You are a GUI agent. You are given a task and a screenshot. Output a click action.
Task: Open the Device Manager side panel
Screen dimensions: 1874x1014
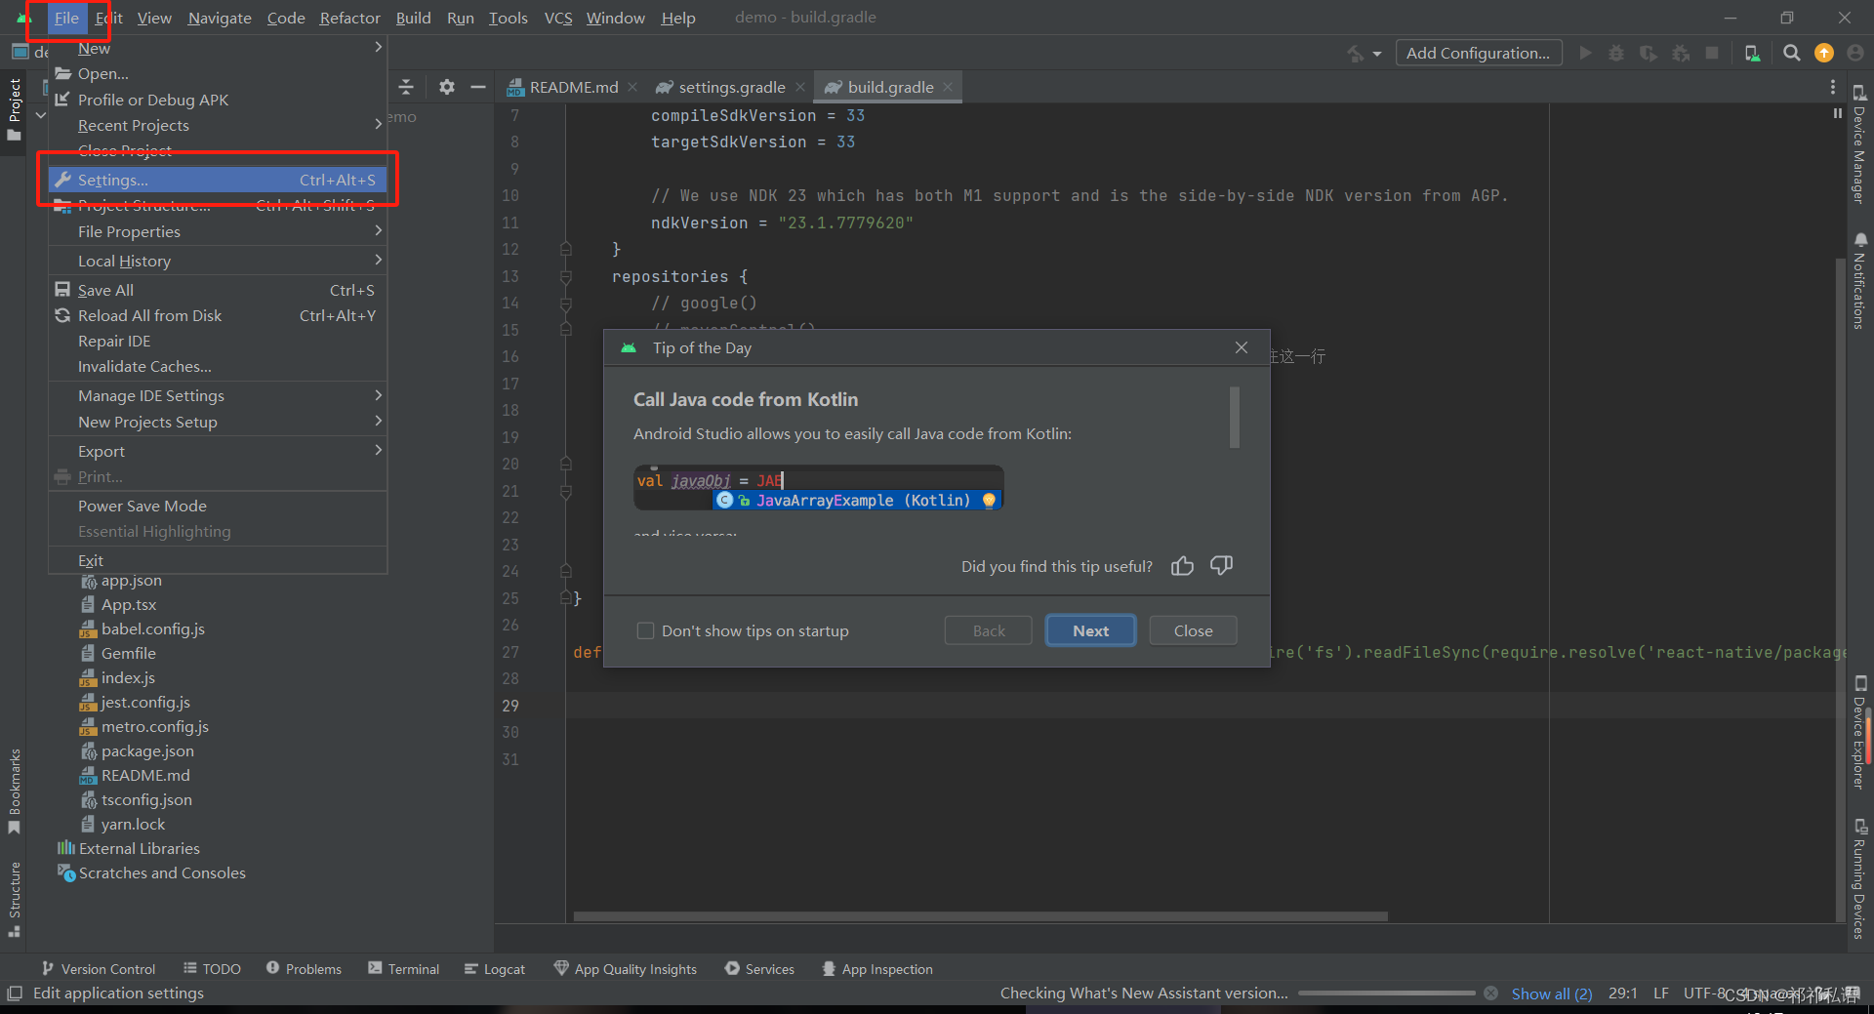(x=1859, y=144)
